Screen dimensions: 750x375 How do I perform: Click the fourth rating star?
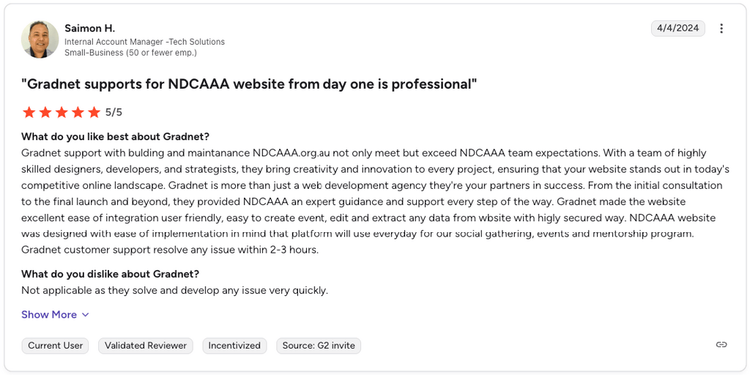point(78,112)
